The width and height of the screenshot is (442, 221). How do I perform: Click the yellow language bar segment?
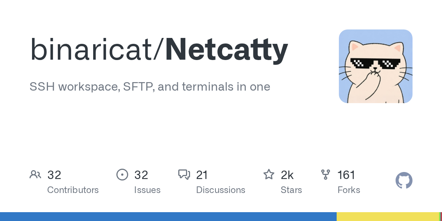pyautogui.click(x=388, y=217)
